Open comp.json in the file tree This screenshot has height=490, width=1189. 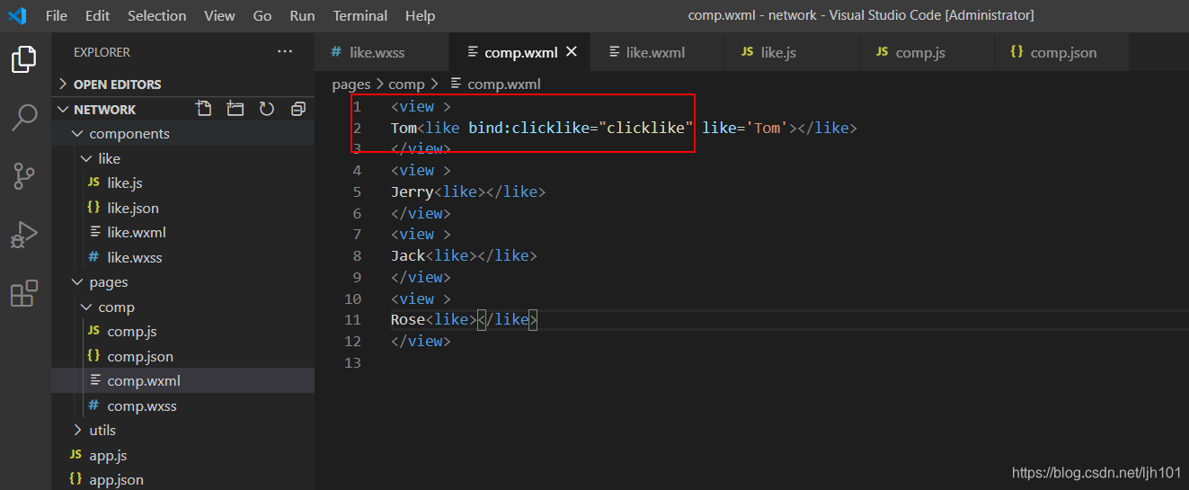coord(182,356)
